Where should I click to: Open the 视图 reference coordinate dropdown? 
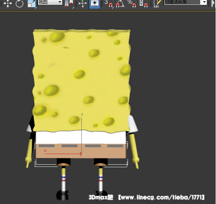(50, 2)
